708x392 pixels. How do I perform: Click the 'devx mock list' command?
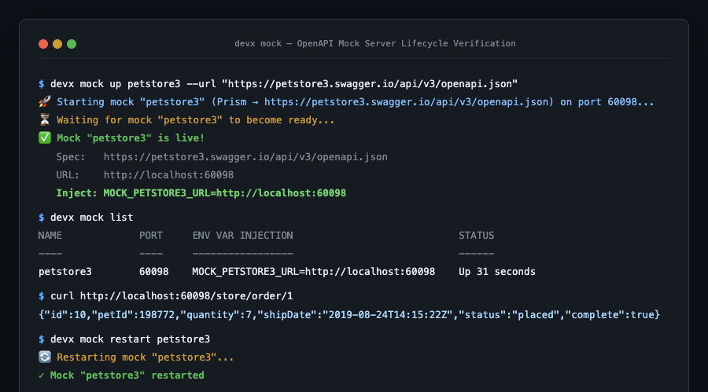[92, 218]
